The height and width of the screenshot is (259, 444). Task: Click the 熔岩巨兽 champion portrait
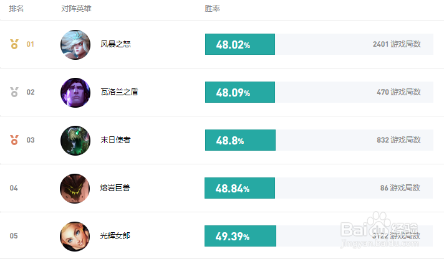(x=75, y=188)
